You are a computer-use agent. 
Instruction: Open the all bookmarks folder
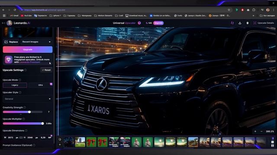coord(267,15)
